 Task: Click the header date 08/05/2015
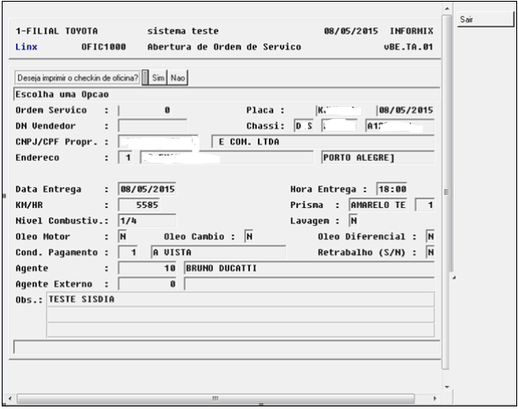tap(351, 31)
